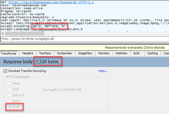Click the Accept-Encoding header line

[33, 26]
